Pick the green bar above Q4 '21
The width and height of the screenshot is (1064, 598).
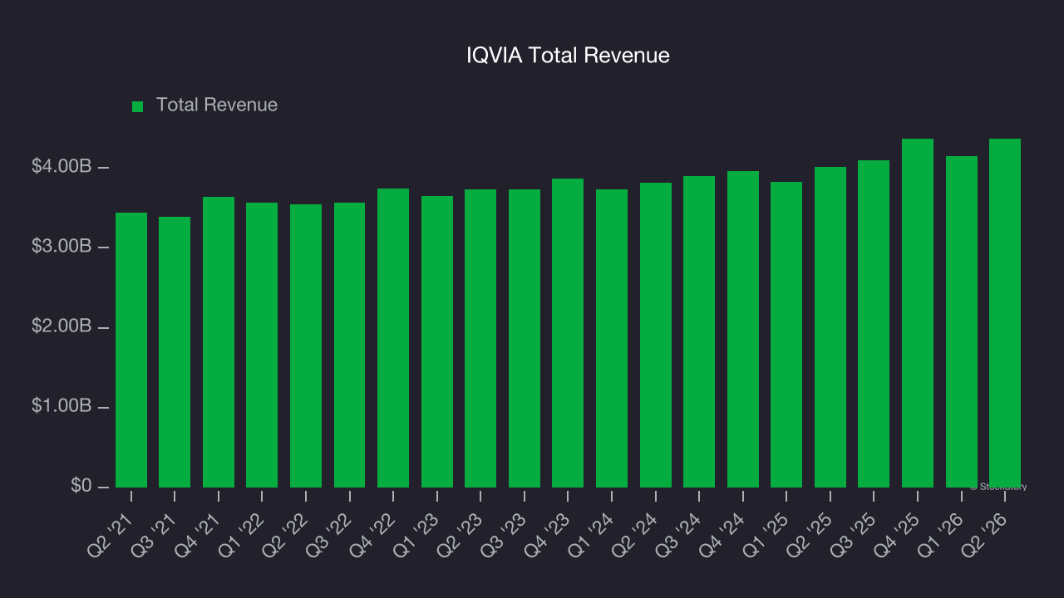click(x=219, y=342)
